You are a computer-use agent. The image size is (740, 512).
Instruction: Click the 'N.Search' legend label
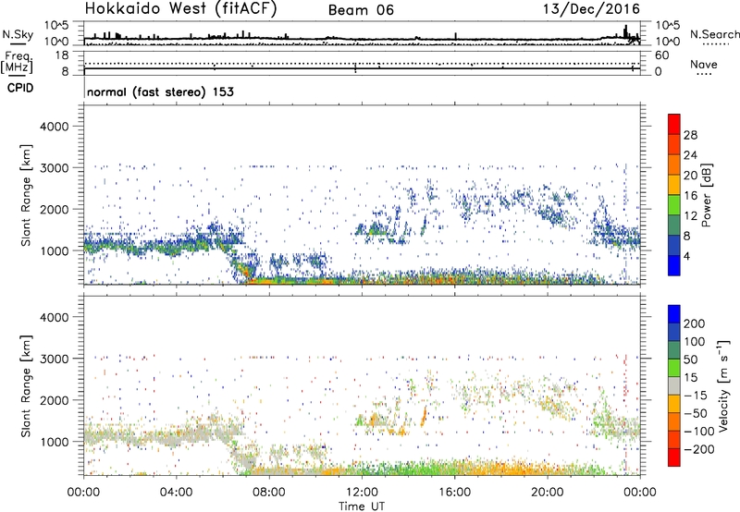click(x=715, y=34)
